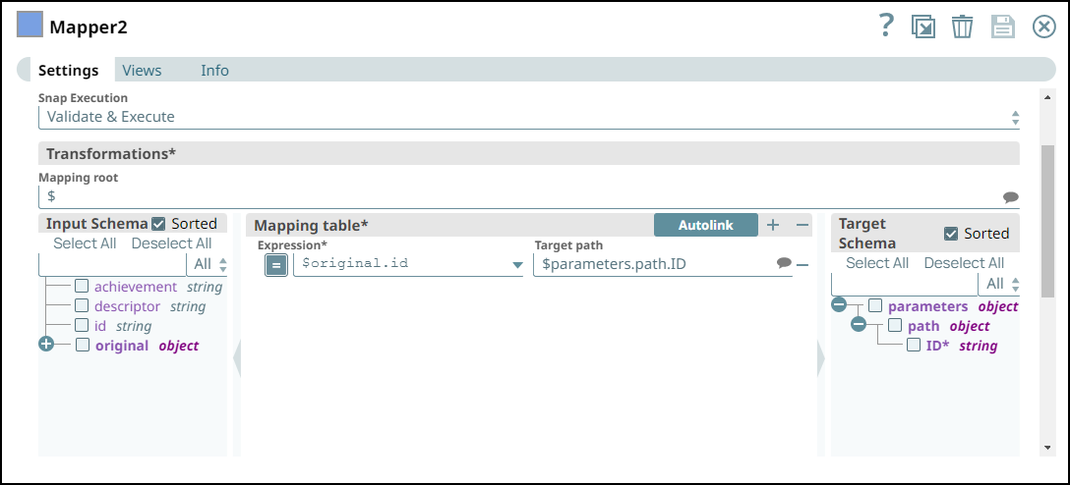Toggle the expression equals button

pos(275,264)
